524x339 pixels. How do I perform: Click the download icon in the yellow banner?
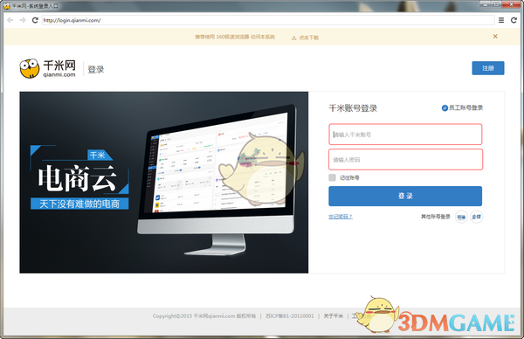pos(294,38)
